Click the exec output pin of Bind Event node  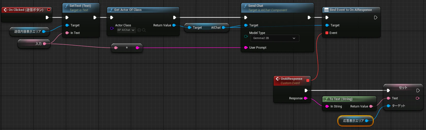[375, 17]
